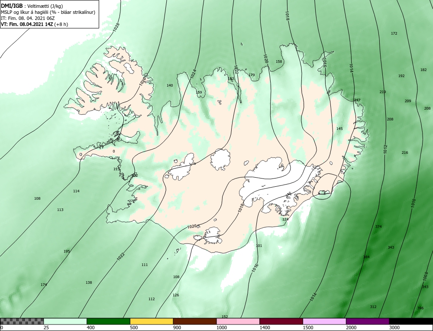Click the CAPE value '183'
Image resolution: width=433 pixels, height=331 pixels.
click(231, 78)
